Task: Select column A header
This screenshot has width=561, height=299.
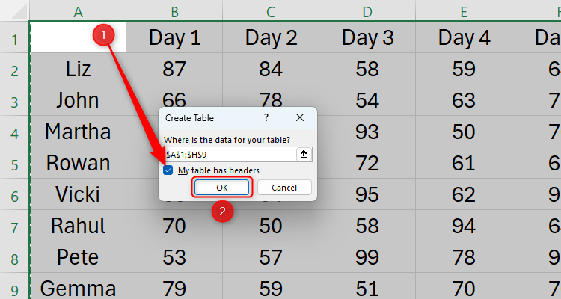Action: 78,11
